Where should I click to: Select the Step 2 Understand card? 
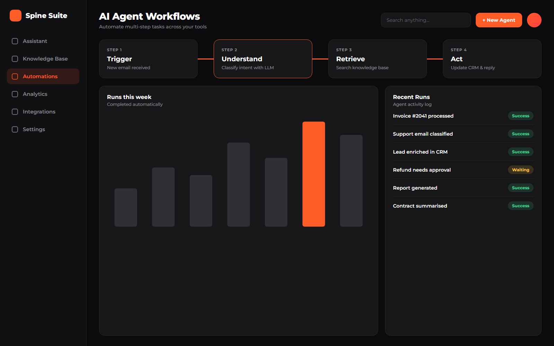[263, 59]
